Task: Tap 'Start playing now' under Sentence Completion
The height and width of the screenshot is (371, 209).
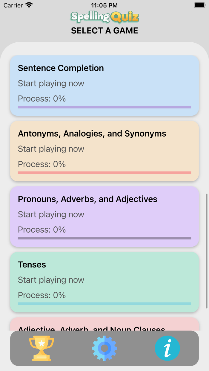Action: coord(51,84)
